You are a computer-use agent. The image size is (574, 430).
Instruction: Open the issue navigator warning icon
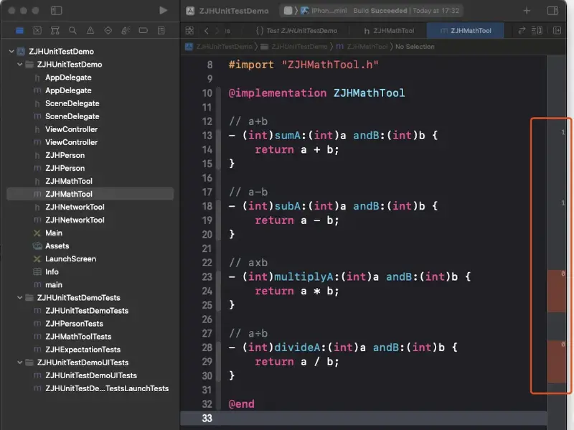tap(90, 30)
